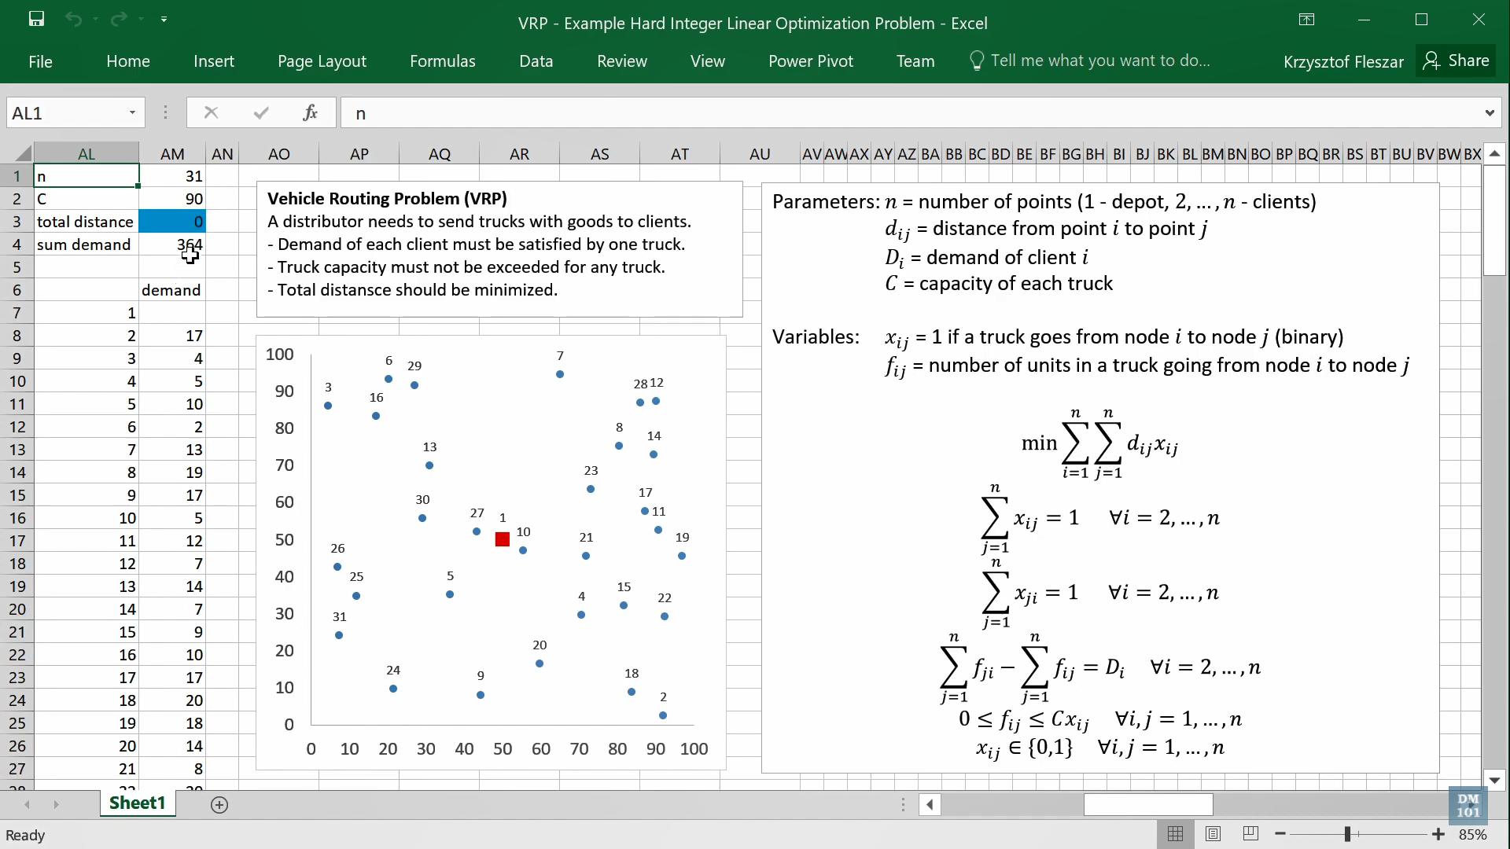
Task: Click the Ribbon Display Options icon
Action: click(x=1306, y=20)
